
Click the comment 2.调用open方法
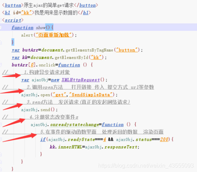click(45, 87)
